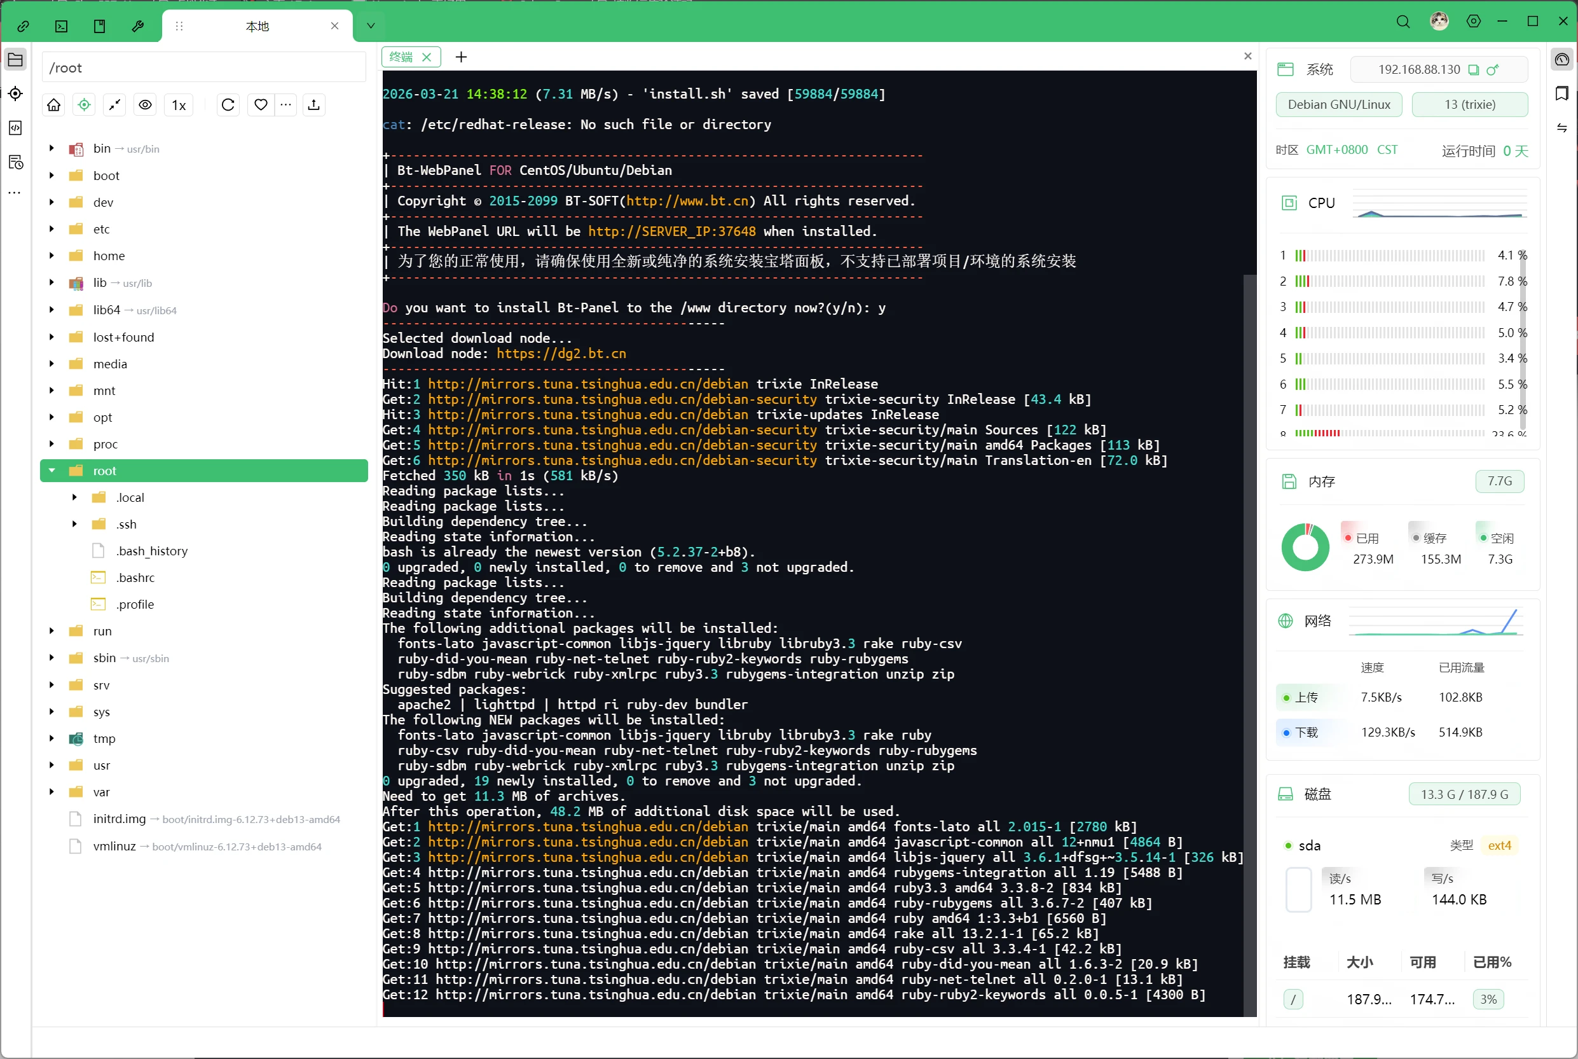Toggle the 1x zoom level button

coord(178,105)
